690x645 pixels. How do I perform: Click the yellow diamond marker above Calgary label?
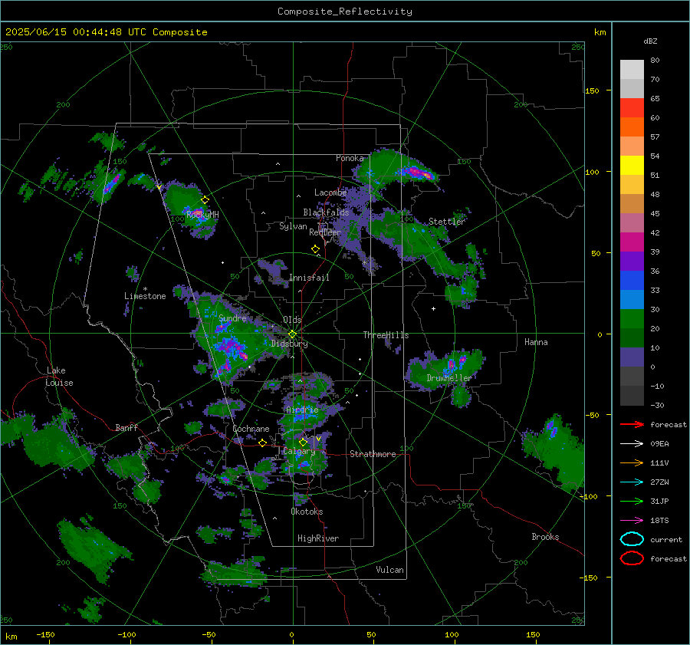click(x=303, y=442)
